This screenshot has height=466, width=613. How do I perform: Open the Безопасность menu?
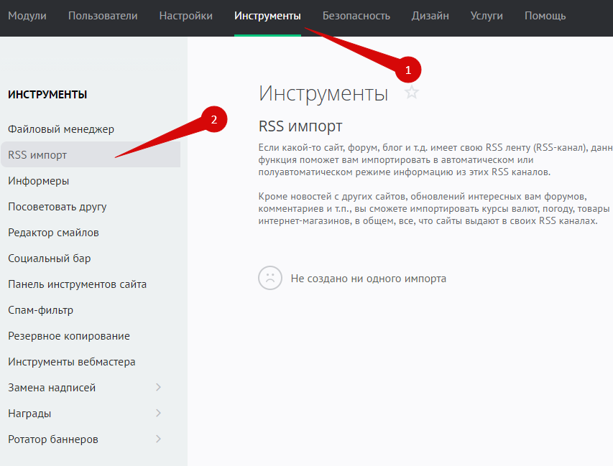pyautogui.click(x=356, y=16)
